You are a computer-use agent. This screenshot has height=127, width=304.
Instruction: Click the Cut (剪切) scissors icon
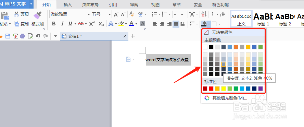click(x=16, y=14)
